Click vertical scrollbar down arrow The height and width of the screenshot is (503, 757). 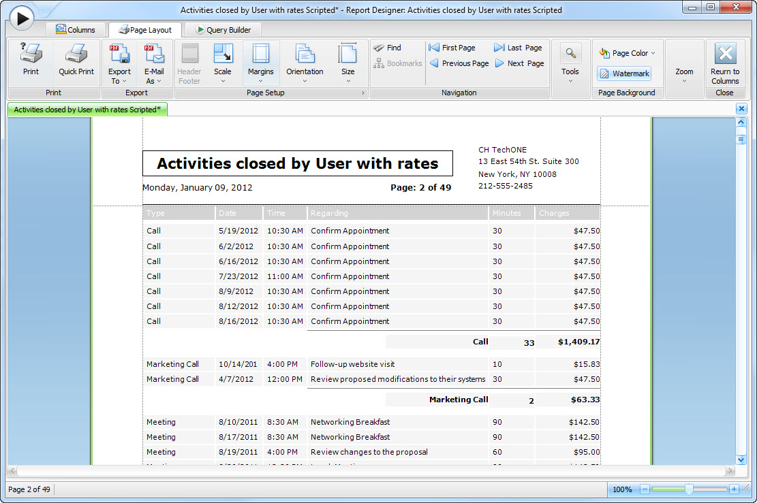point(741,459)
